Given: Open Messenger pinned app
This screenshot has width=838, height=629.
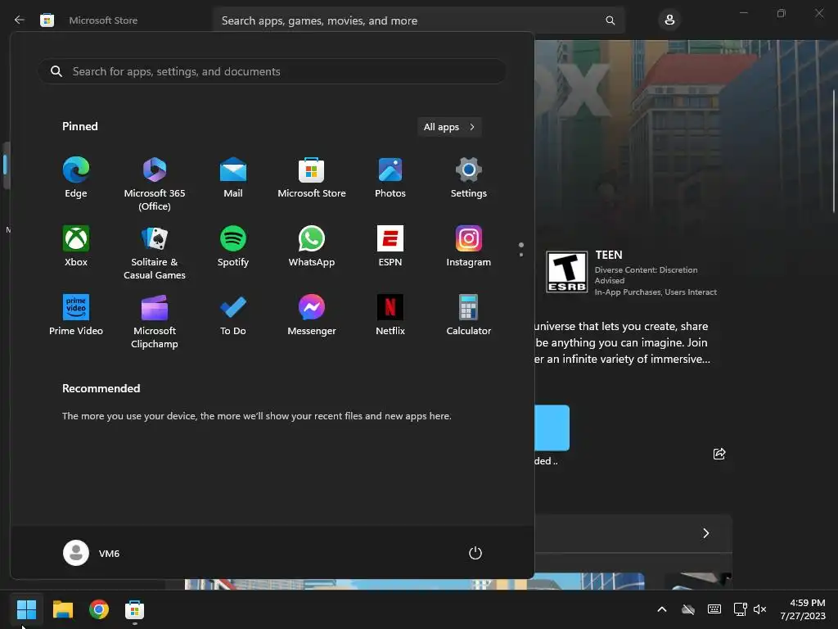Looking at the screenshot, I should (312, 315).
